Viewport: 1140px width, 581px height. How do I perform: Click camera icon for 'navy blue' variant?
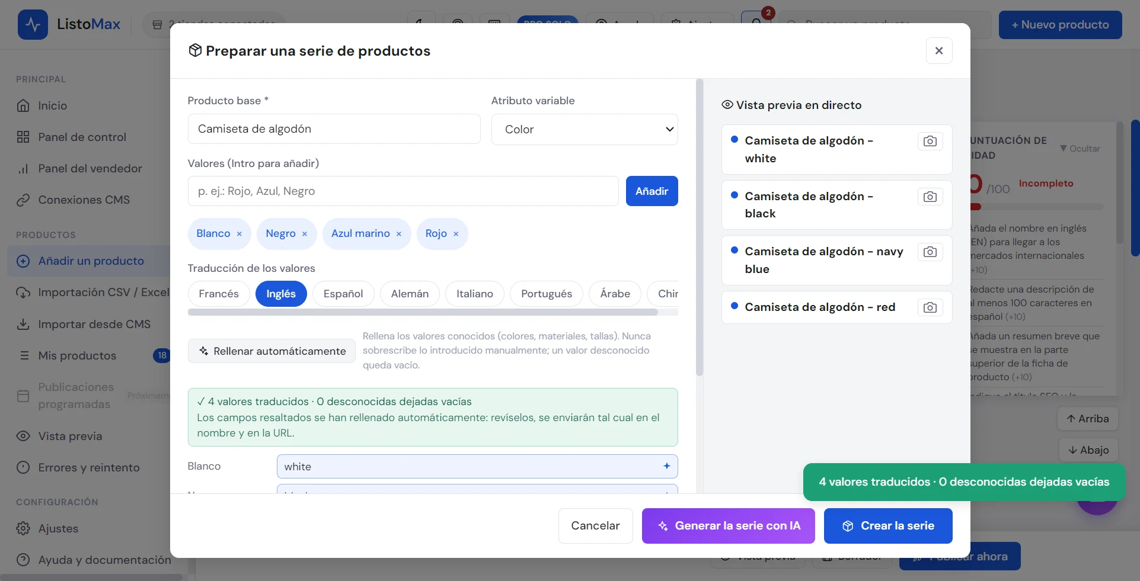pyautogui.click(x=930, y=252)
